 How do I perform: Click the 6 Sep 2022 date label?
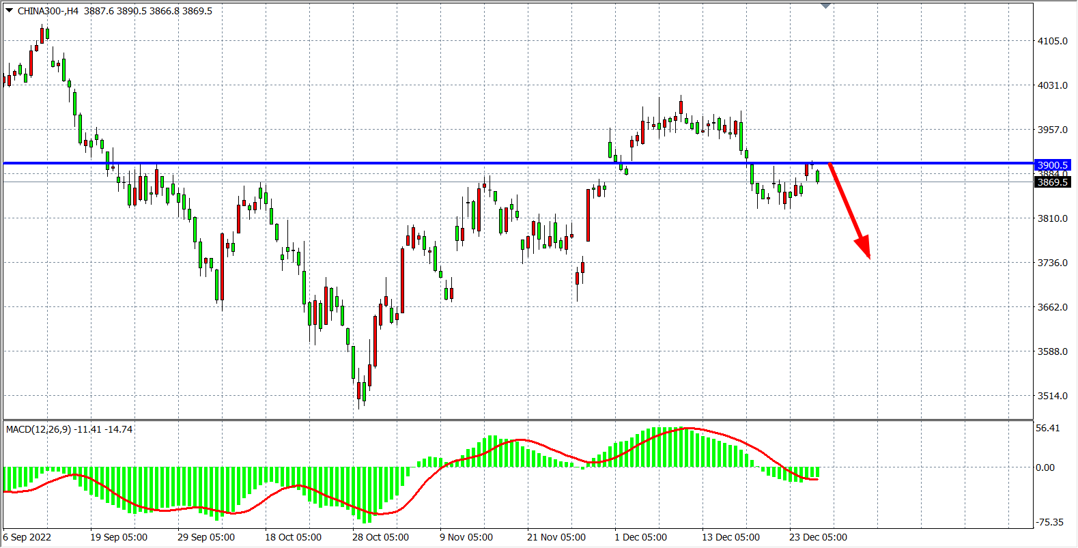pyautogui.click(x=27, y=537)
